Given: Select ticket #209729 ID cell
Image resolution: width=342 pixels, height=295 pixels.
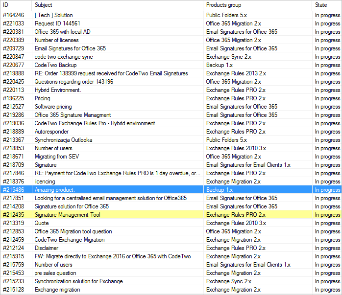Looking at the screenshot, I should (14, 48).
